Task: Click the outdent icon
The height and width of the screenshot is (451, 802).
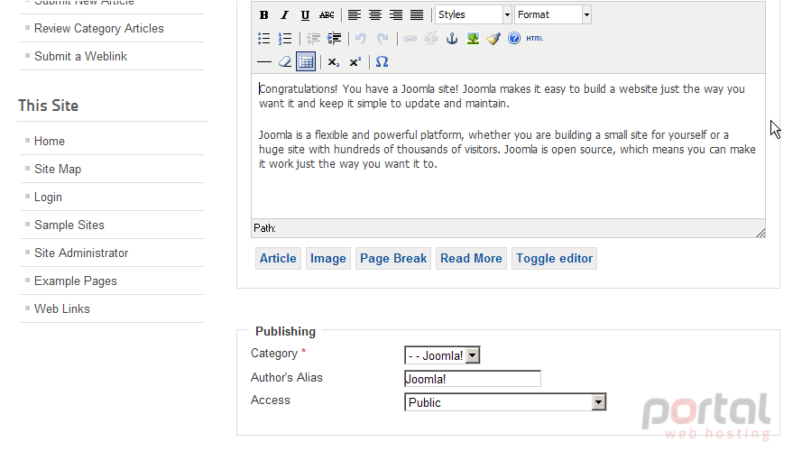Action: [313, 39]
